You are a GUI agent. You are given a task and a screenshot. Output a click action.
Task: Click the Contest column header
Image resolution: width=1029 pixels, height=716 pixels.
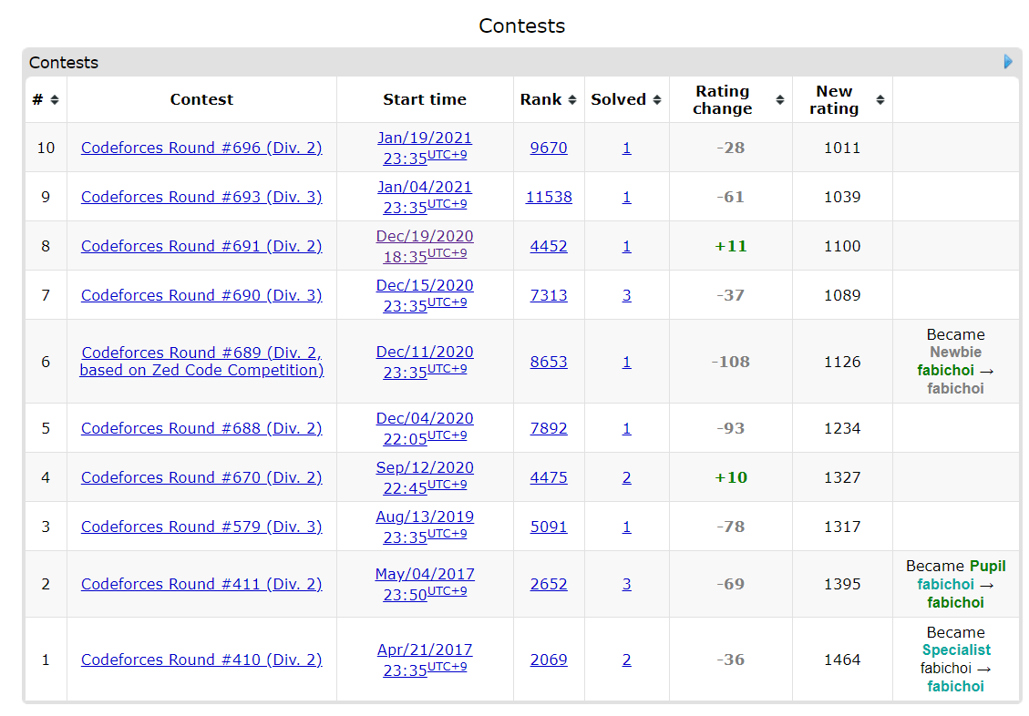point(201,99)
